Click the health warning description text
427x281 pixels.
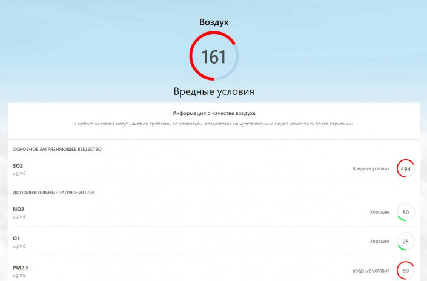pos(214,124)
